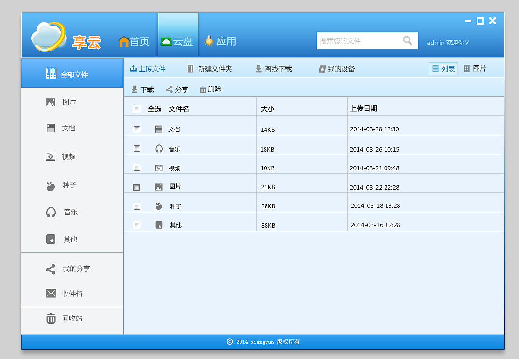Click the 视频 icon in file list
The width and height of the screenshot is (519, 359).
159,168
